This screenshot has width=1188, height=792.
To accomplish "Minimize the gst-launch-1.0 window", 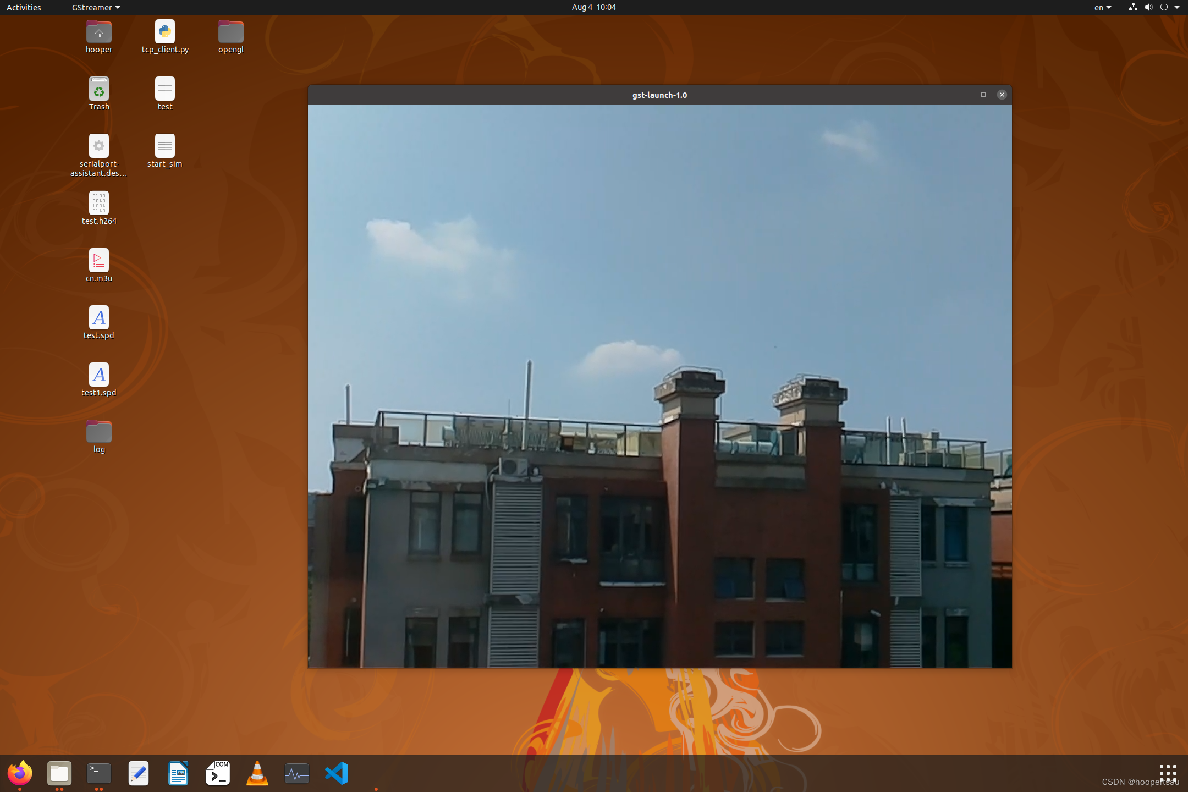I will point(965,95).
